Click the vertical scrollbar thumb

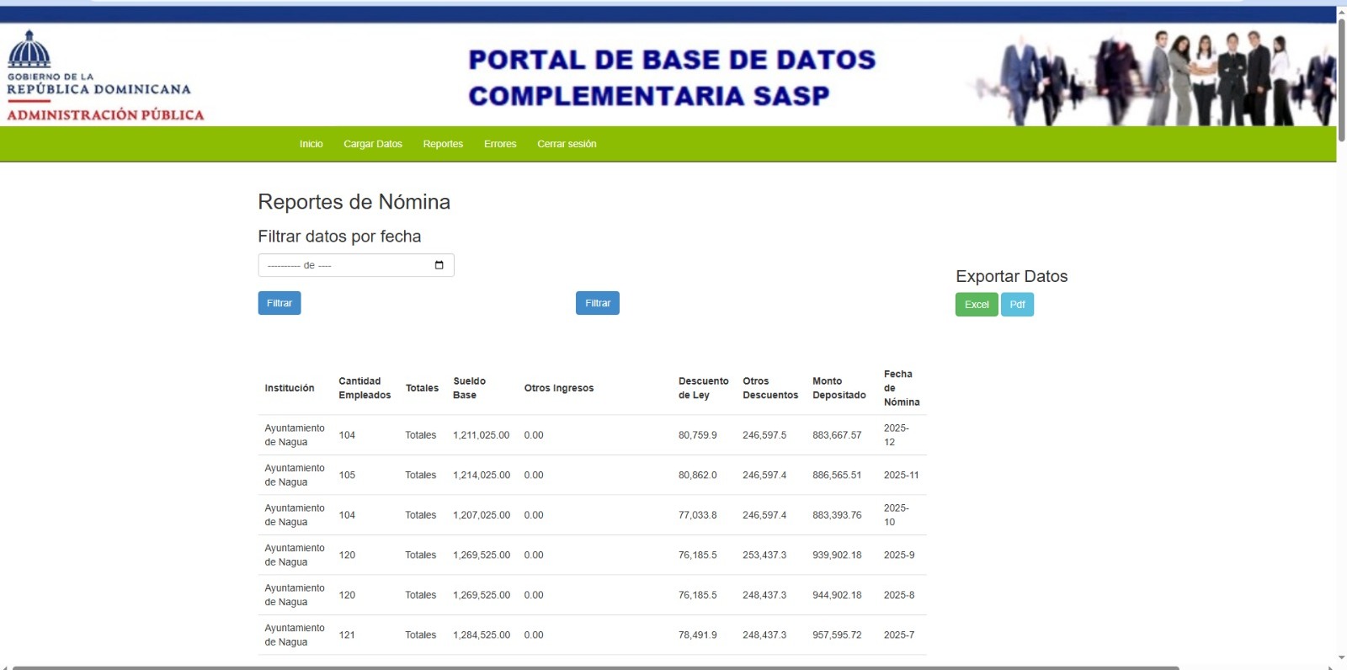(1341, 80)
